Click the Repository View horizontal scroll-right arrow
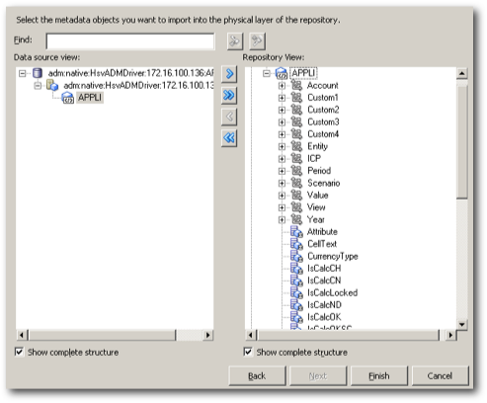This screenshot has width=487, height=403. (x=450, y=335)
